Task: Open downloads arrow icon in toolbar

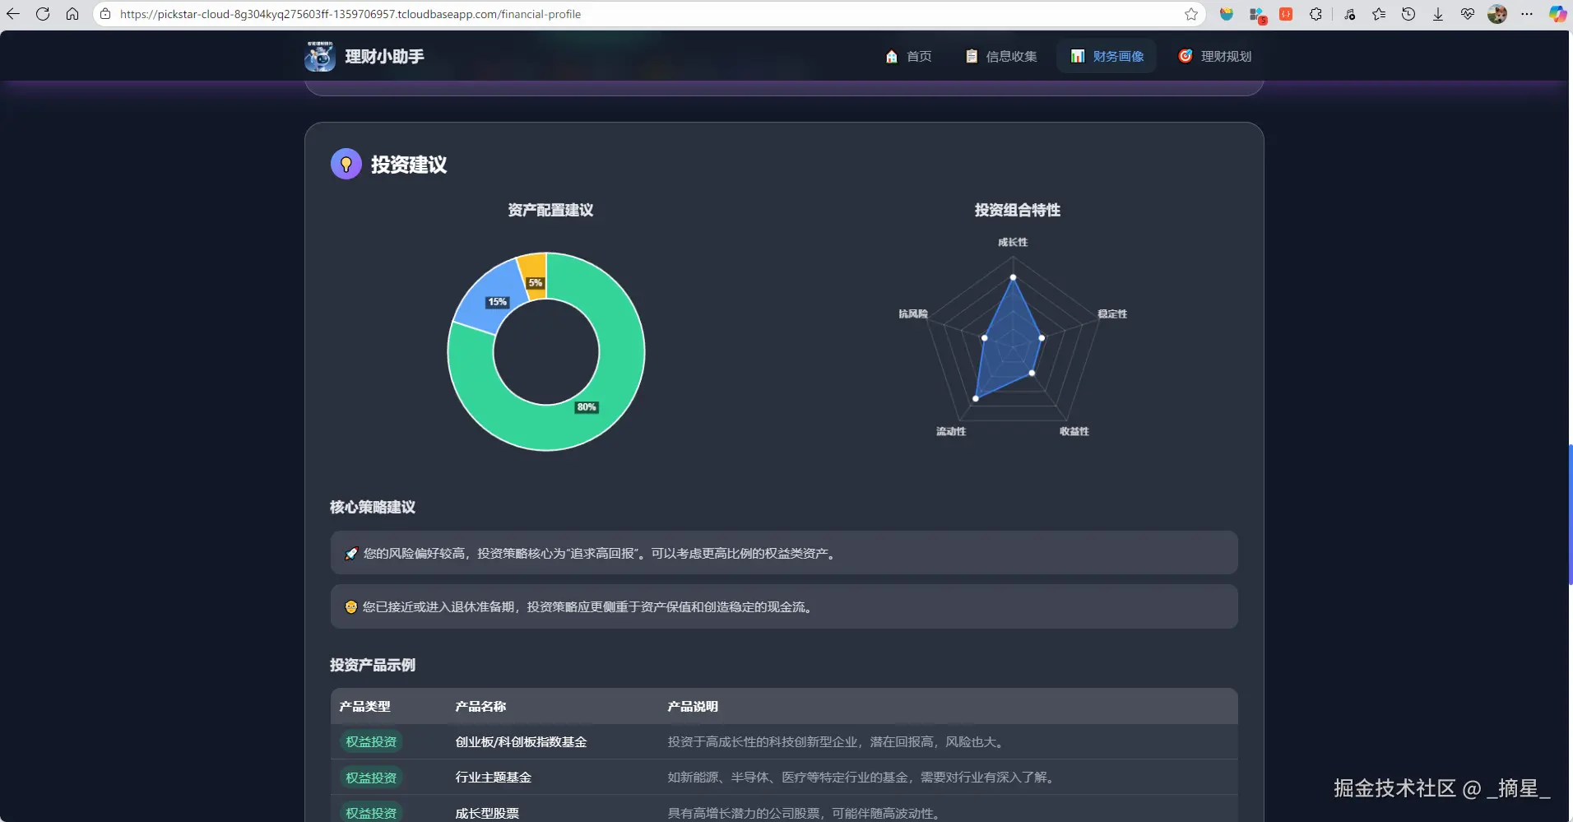Action: tap(1438, 14)
